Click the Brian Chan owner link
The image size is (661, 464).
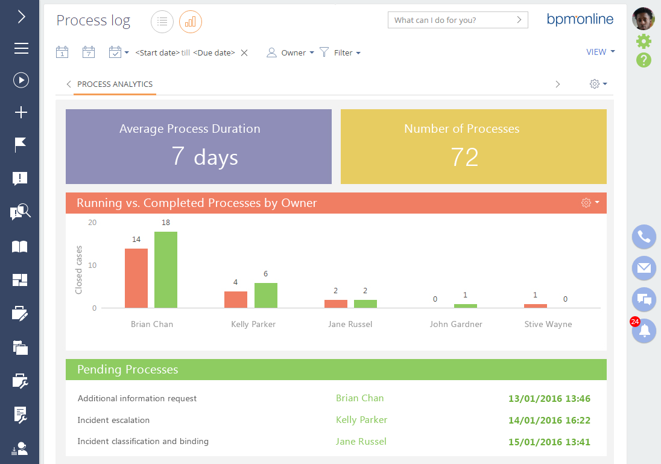tap(359, 398)
